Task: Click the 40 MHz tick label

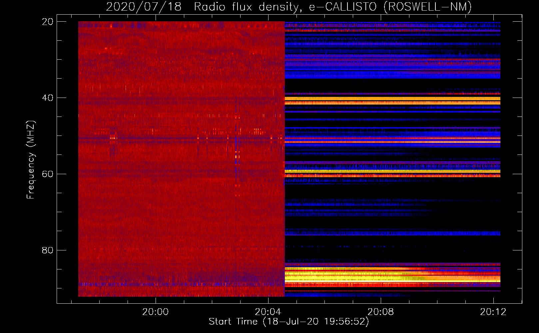Action: 48,98
